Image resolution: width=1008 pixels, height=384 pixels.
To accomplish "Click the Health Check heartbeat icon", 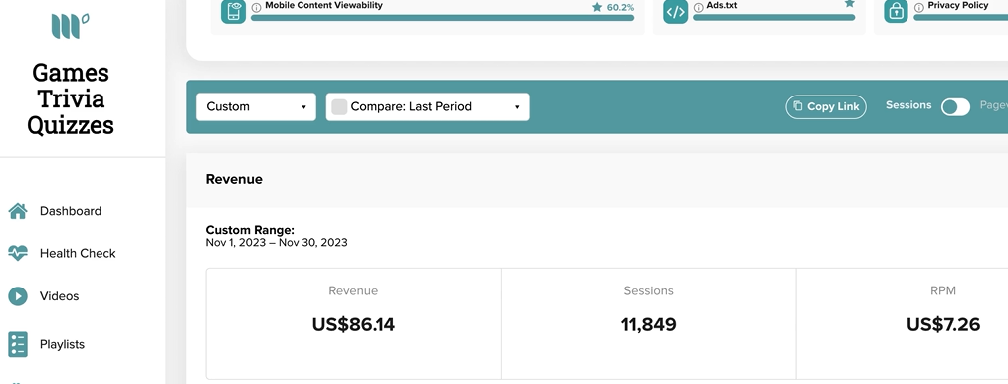I will coord(18,253).
